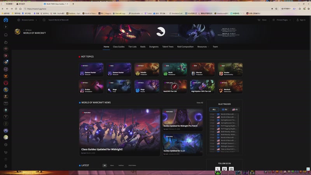Click the ad choices icon at bottom right

coord(308,169)
